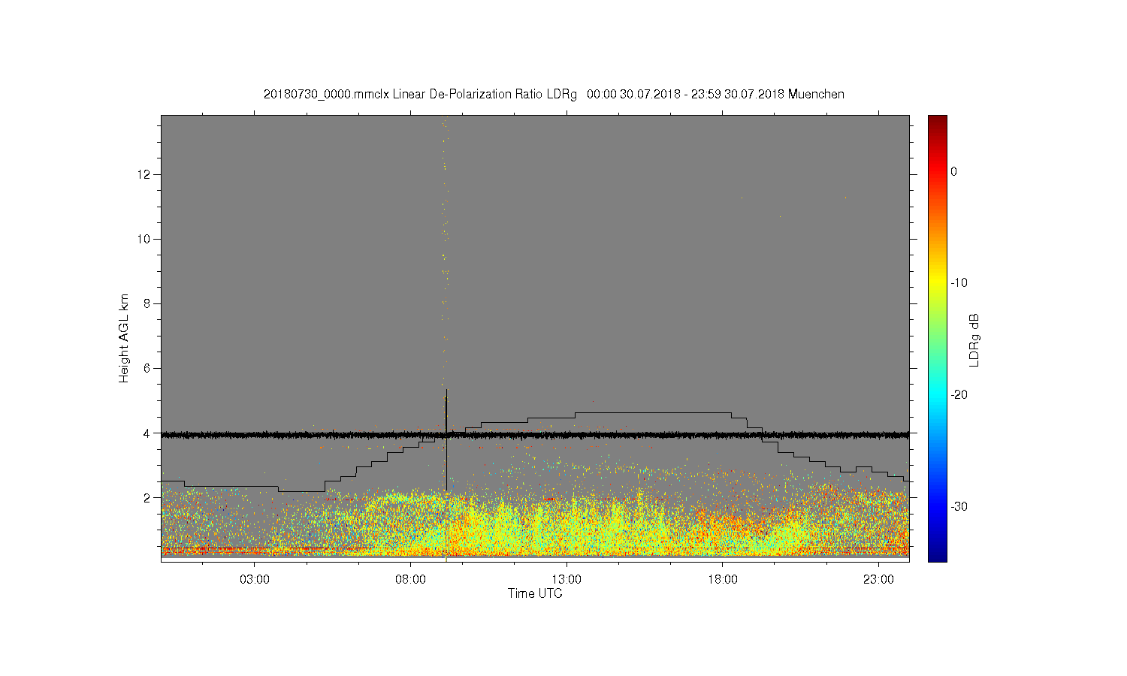Click the height axis tick label 10
Image resolution: width=1127 pixels, height=676 pixels.
coord(146,239)
